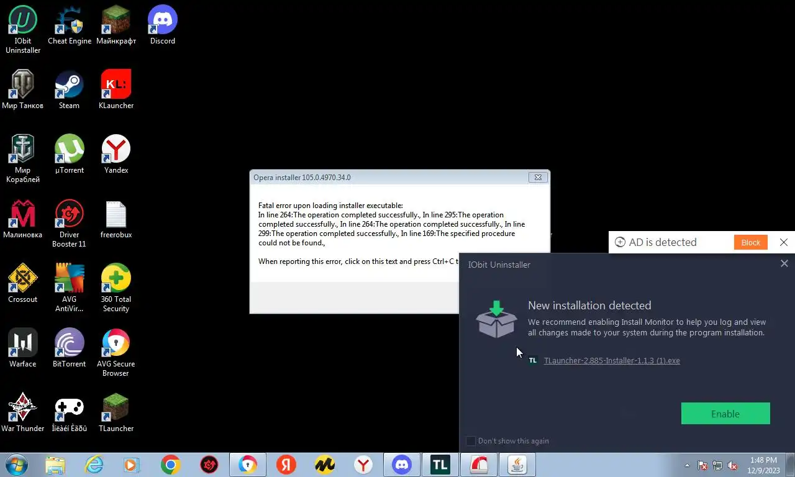
Task: Open the µTorrent desktop shortcut
Action: pos(70,154)
